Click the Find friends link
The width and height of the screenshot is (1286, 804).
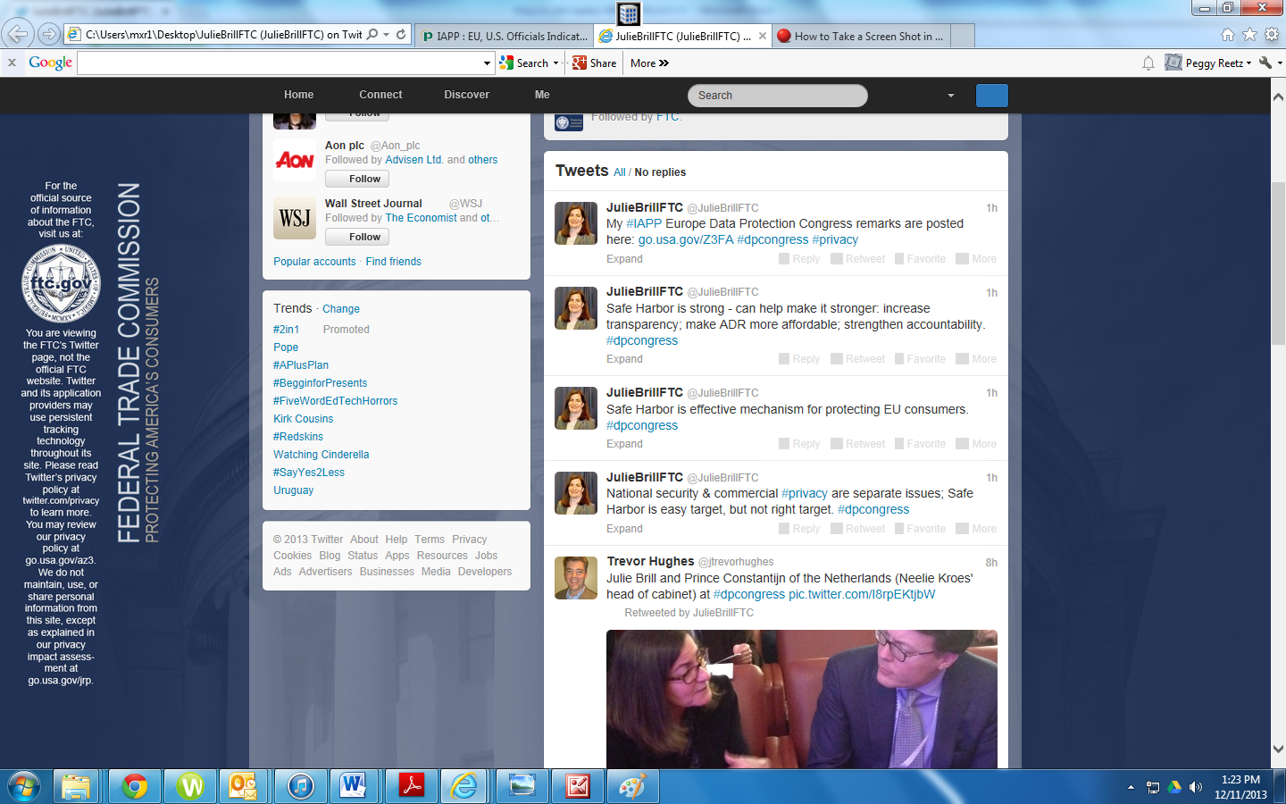click(393, 262)
